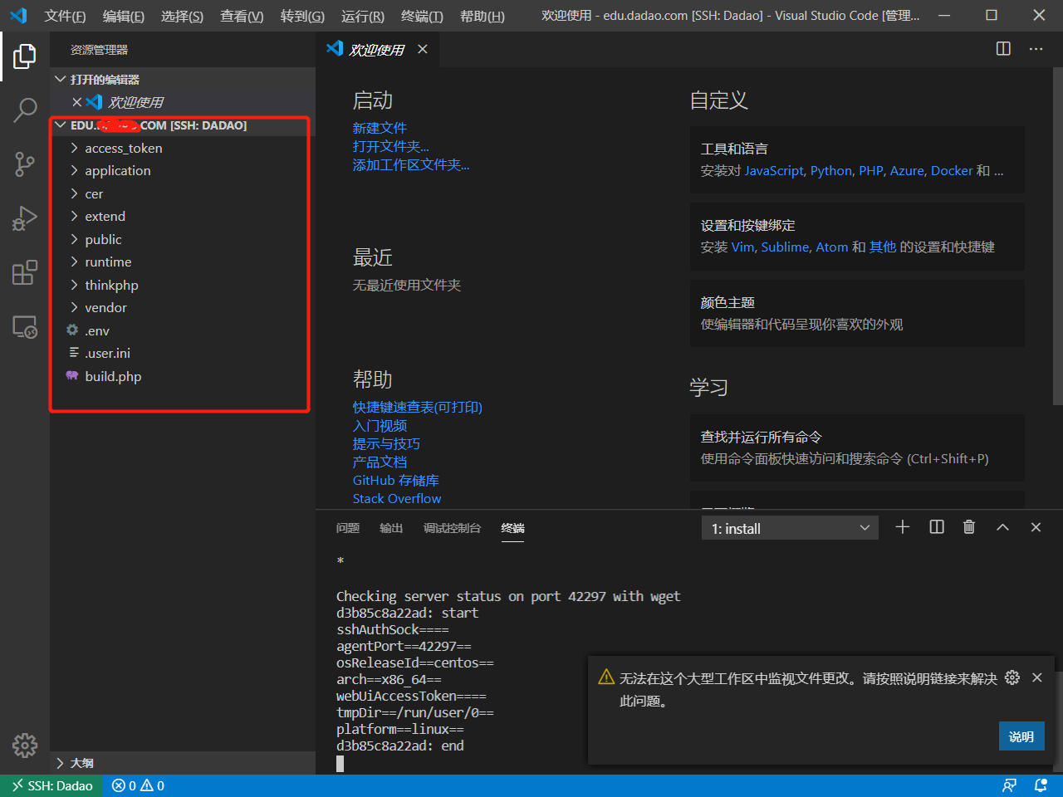Open the GitHub 存储库 link
The width and height of the screenshot is (1063, 797).
coord(395,480)
